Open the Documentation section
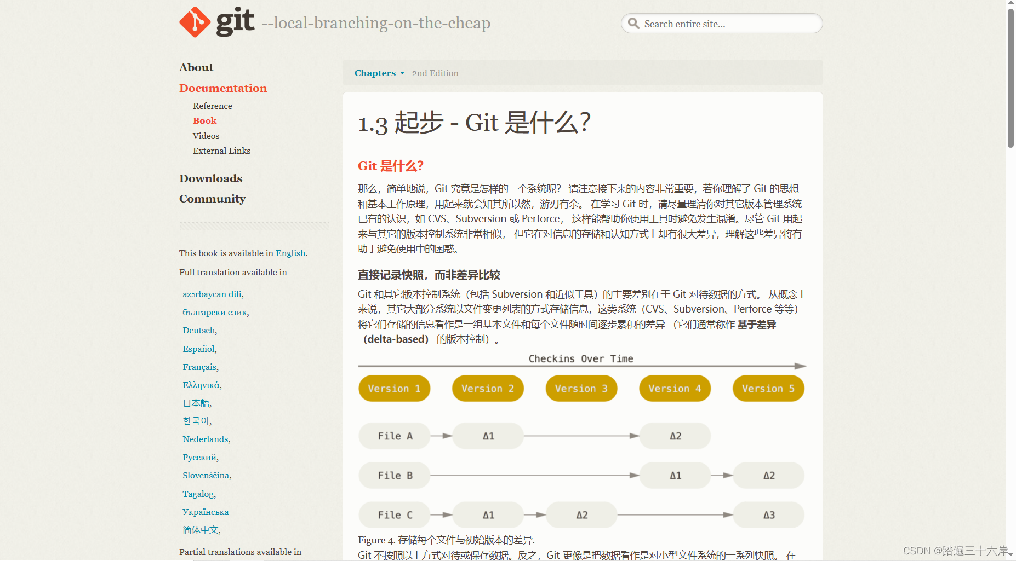This screenshot has width=1016, height=561. point(223,88)
